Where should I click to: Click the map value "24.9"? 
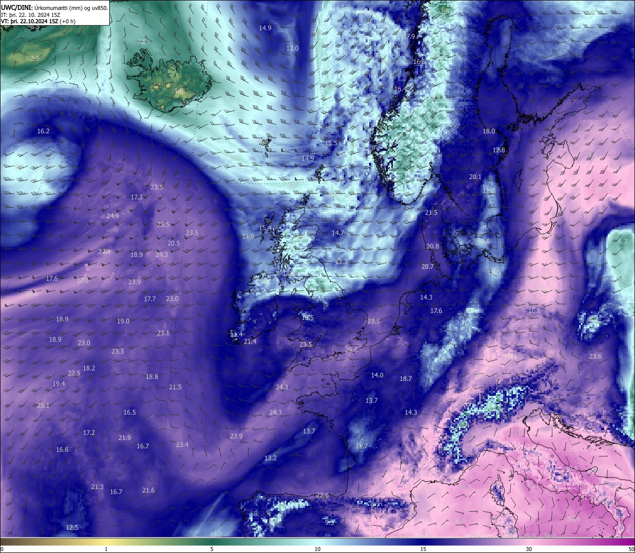tap(113, 216)
